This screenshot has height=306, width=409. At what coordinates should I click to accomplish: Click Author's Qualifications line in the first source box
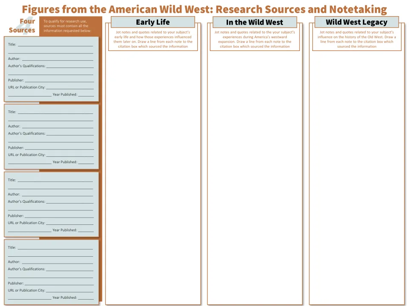click(x=70, y=66)
